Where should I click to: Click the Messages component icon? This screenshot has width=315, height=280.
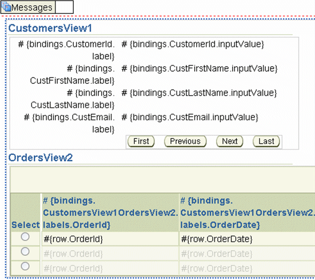[x=6, y=6]
